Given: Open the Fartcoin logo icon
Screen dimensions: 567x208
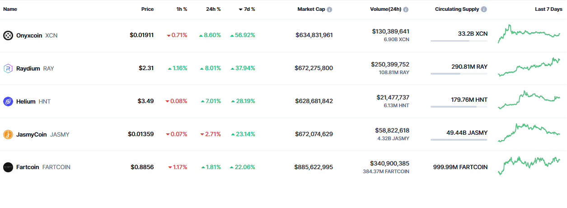Looking at the screenshot, I should pyautogui.click(x=8, y=167).
